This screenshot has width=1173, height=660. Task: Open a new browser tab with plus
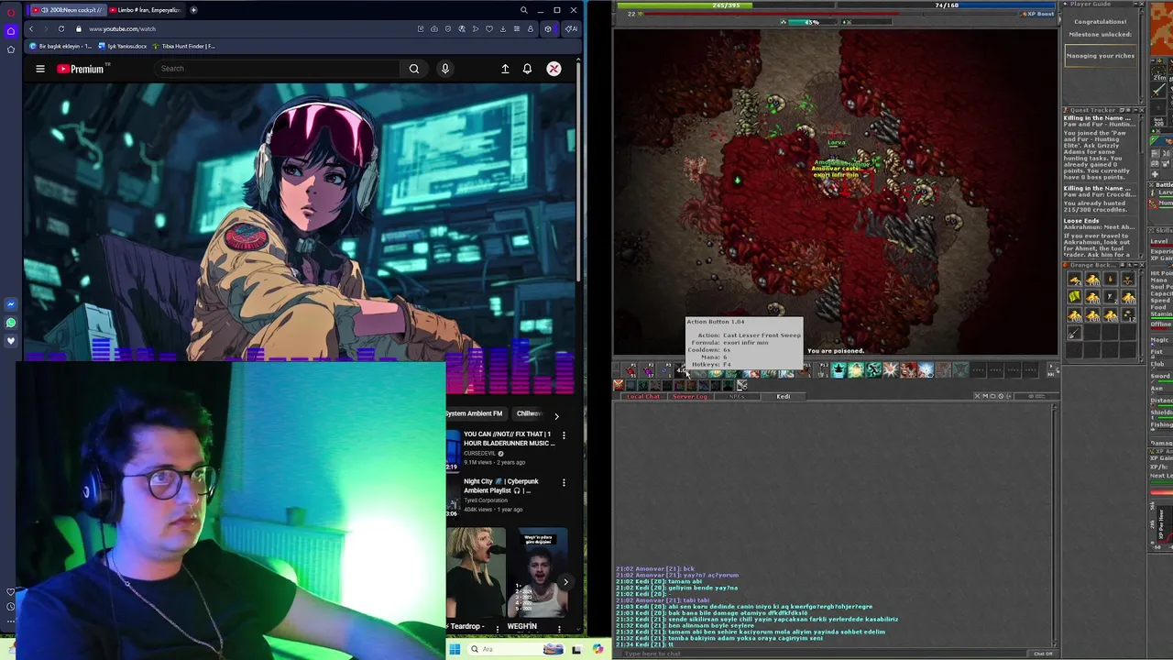pyautogui.click(x=193, y=10)
